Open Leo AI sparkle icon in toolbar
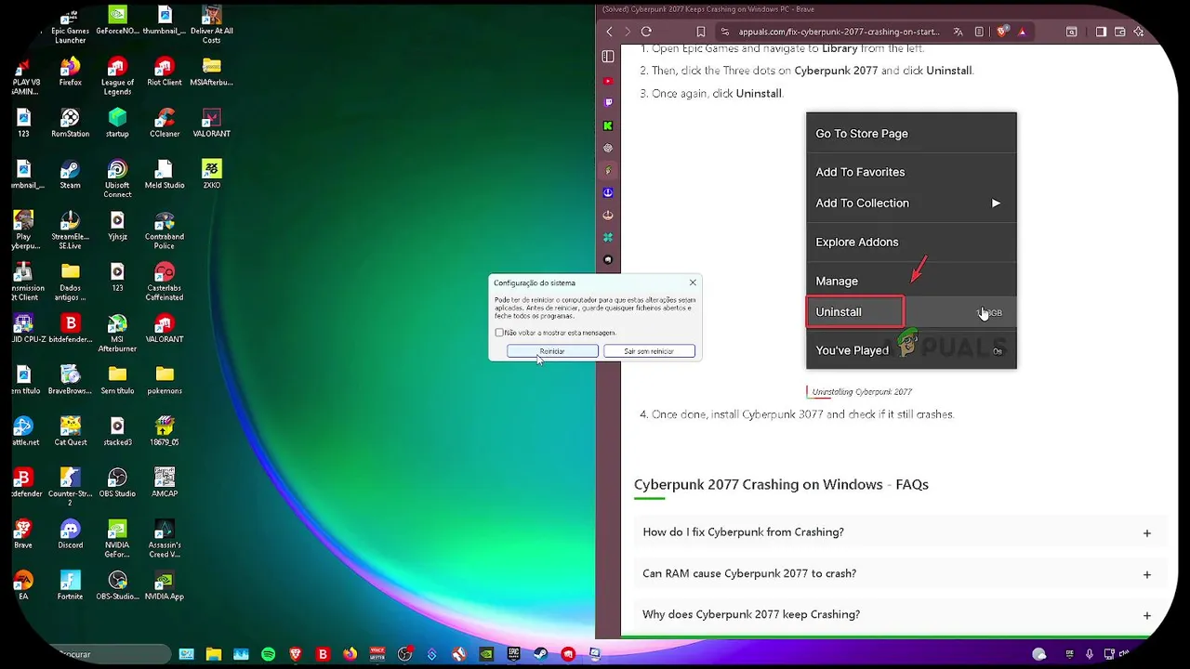This screenshot has height=669, width=1190. (1139, 32)
